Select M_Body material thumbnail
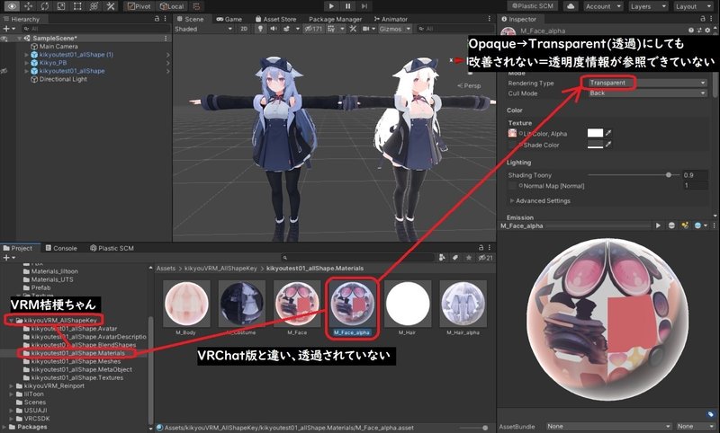Viewport: 720px width, 433px height. [186, 304]
